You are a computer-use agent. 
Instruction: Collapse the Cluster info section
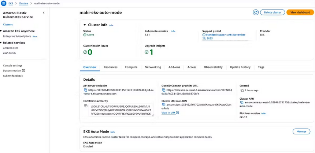pos(85,25)
